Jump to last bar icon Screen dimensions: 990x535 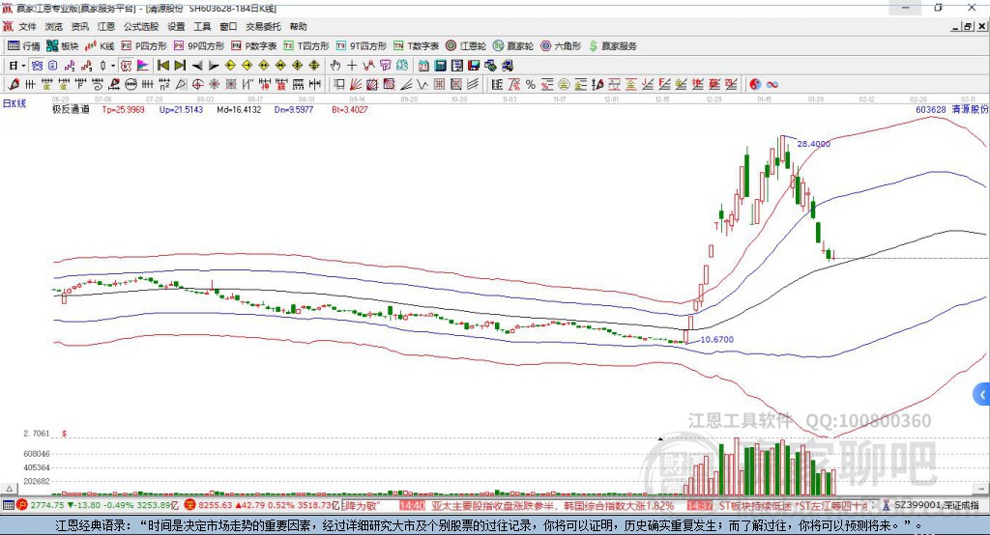[x=180, y=66]
